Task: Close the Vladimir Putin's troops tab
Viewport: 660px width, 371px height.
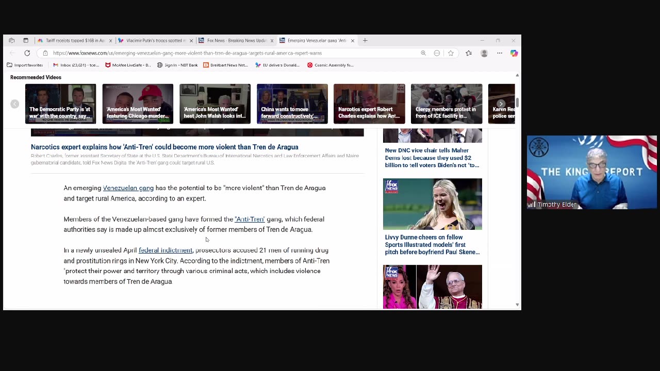Action: tap(191, 41)
